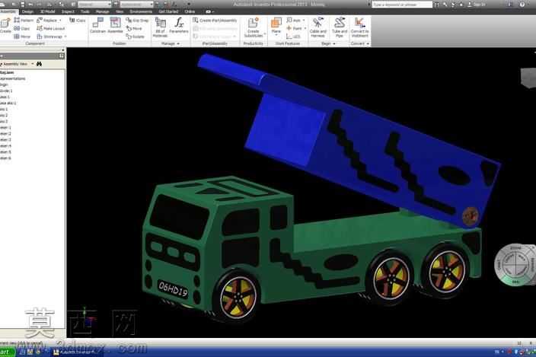Viewport: 536px width, 357px height.
Task: Open Cable and Harness
Action: (318, 27)
